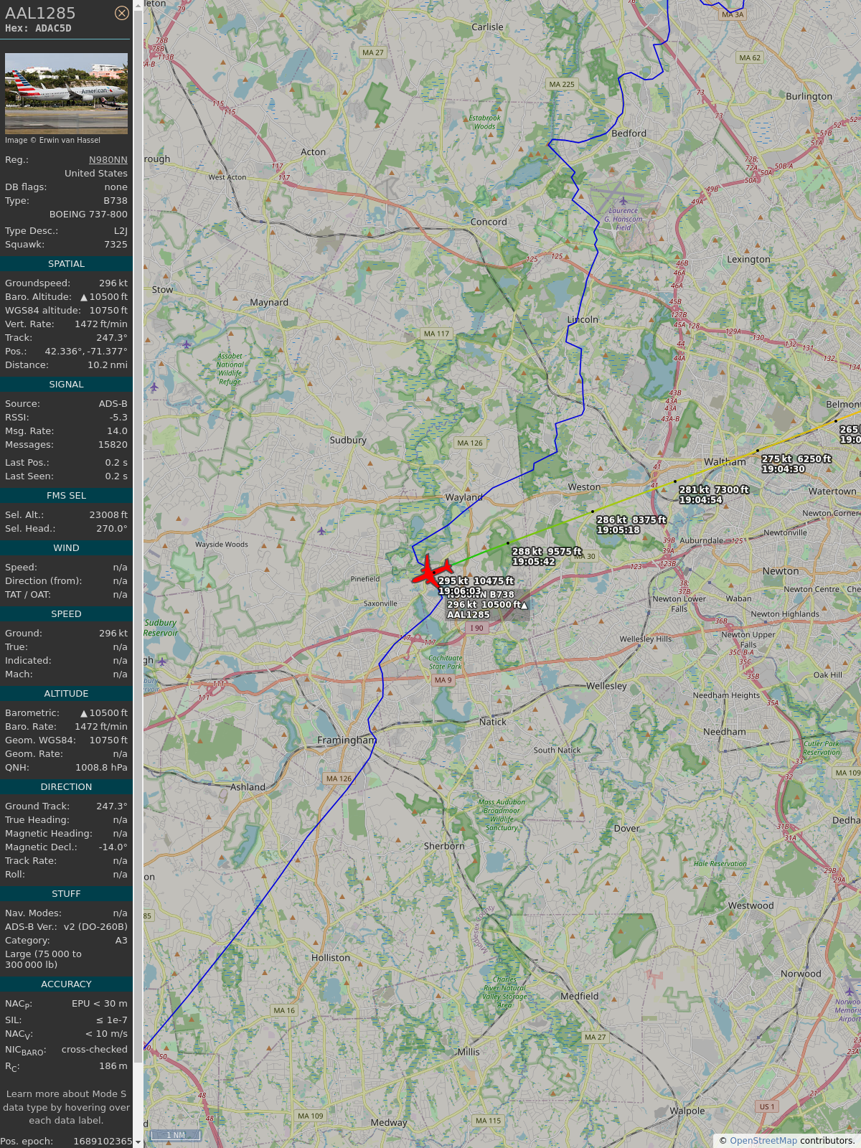Viewport: 861px width, 1148px height.
Task: Close the AAL1285 aircraft info panel
Action: [122, 13]
